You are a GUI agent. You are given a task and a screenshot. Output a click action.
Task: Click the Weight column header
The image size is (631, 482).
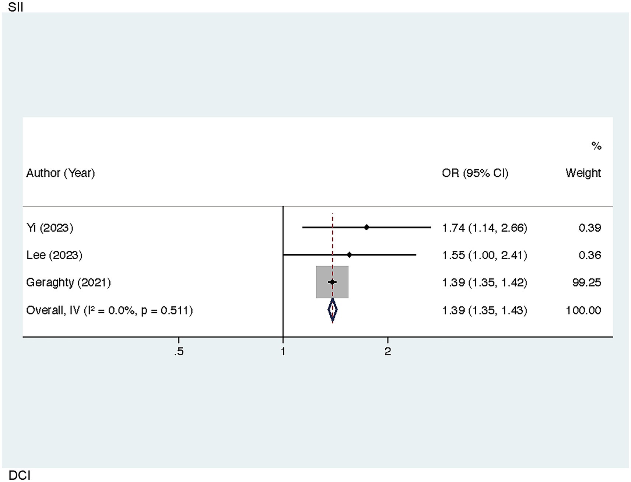tap(583, 173)
